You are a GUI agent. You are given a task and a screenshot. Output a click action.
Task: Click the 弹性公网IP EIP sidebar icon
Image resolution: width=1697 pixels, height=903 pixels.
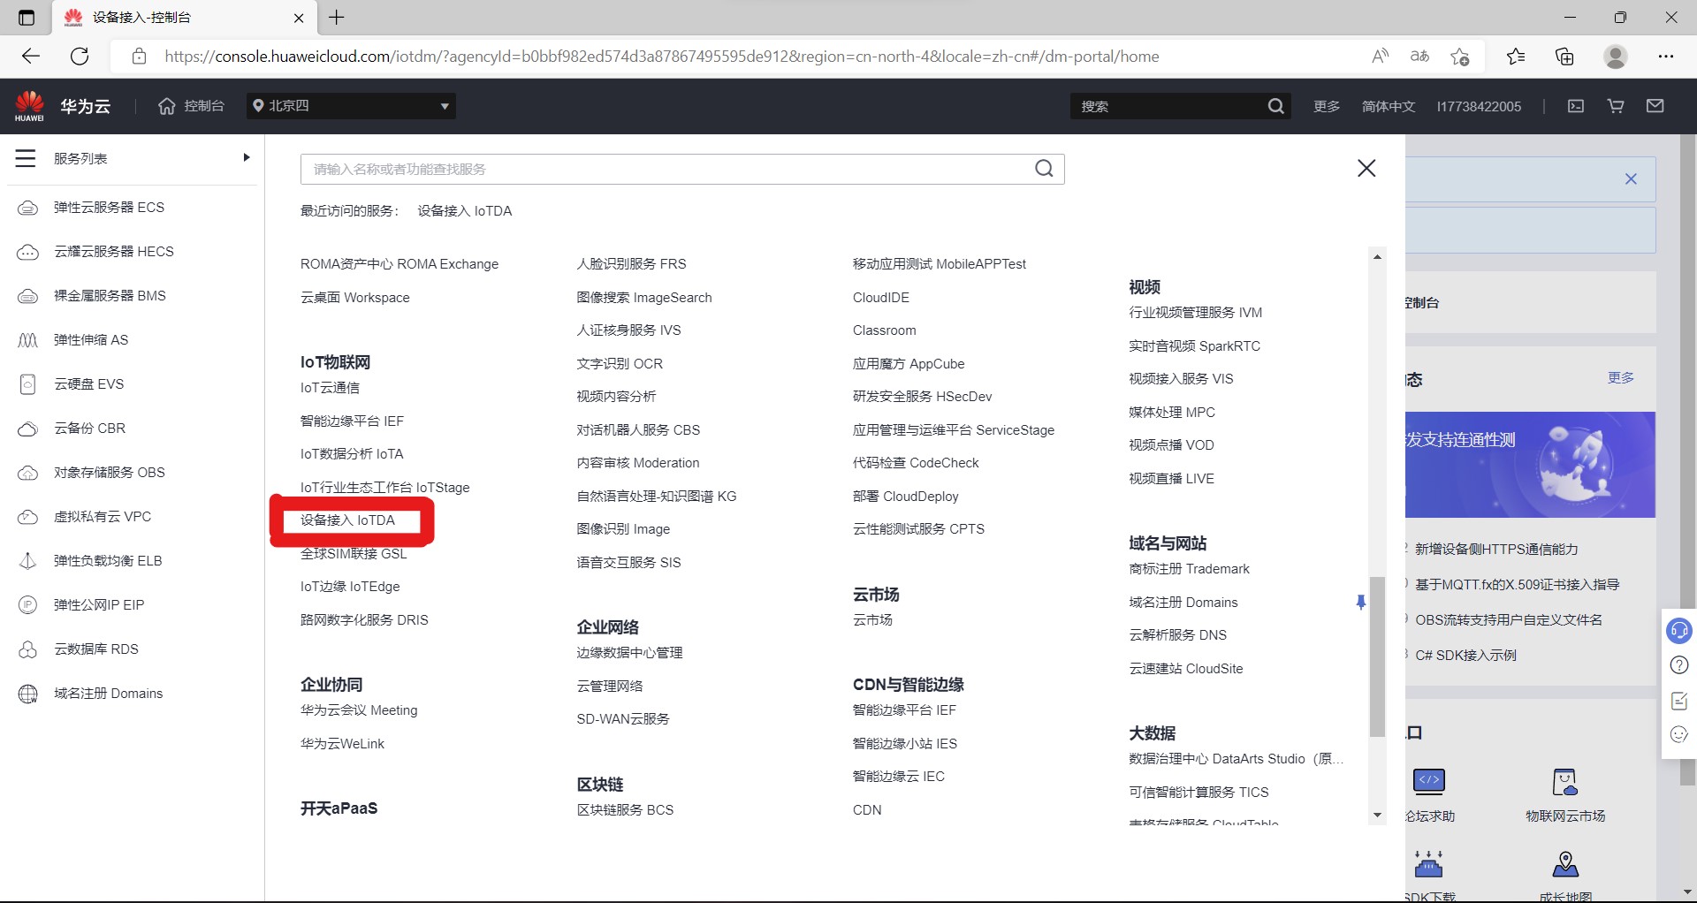pyautogui.click(x=28, y=605)
